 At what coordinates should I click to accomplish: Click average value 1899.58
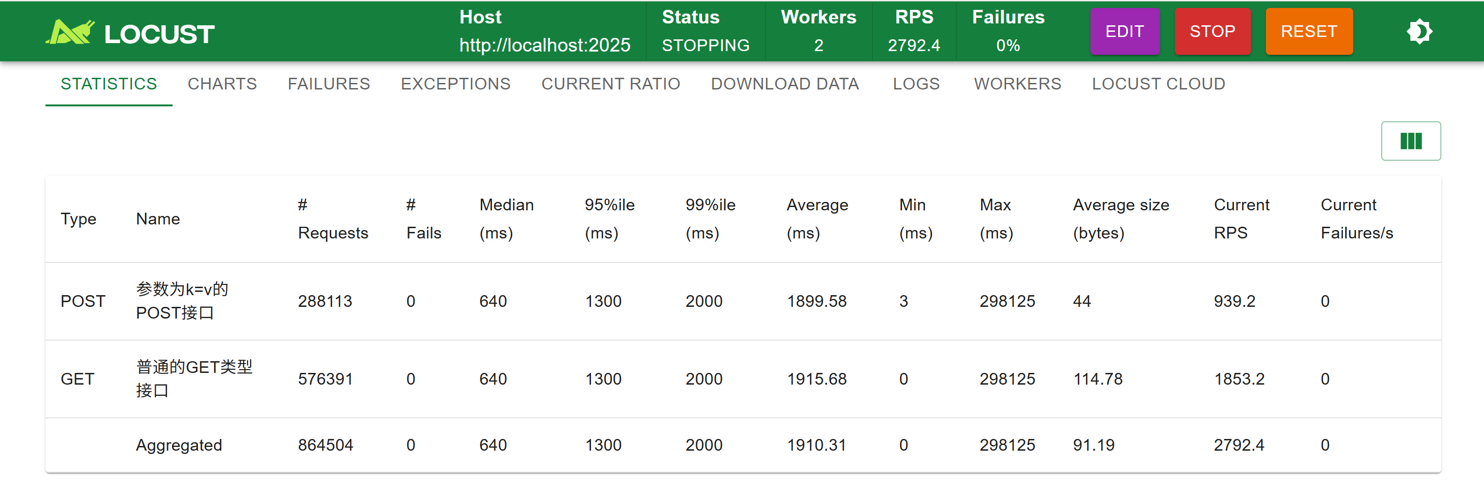[817, 301]
